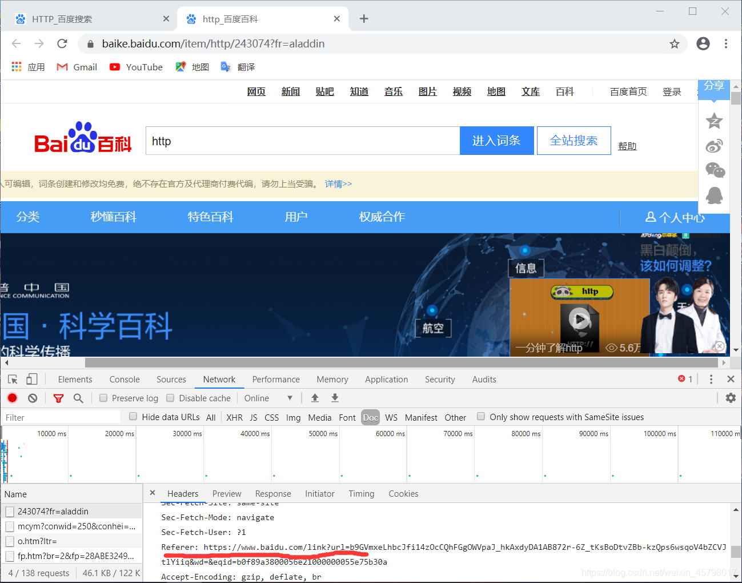Viewport: 742px width, 583px height.
Task: Switch to Elements DevTools tab
Action: (x=75, y=380)
